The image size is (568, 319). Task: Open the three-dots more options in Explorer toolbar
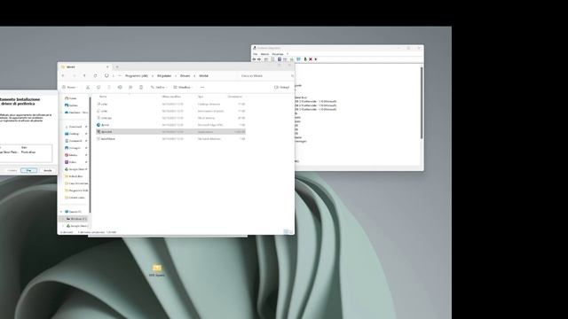pos(202,87)
